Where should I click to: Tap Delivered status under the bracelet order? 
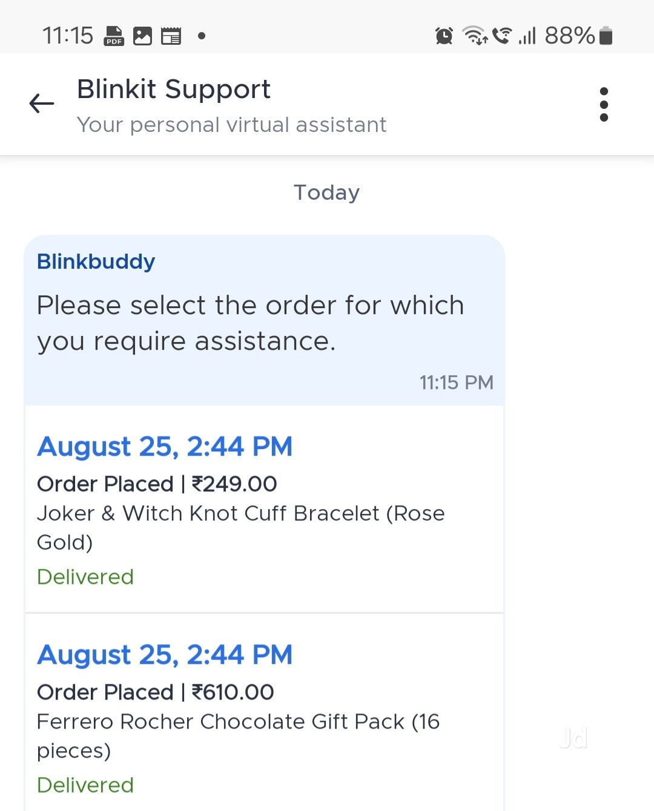pyautogui.click(x=85, y=577)
